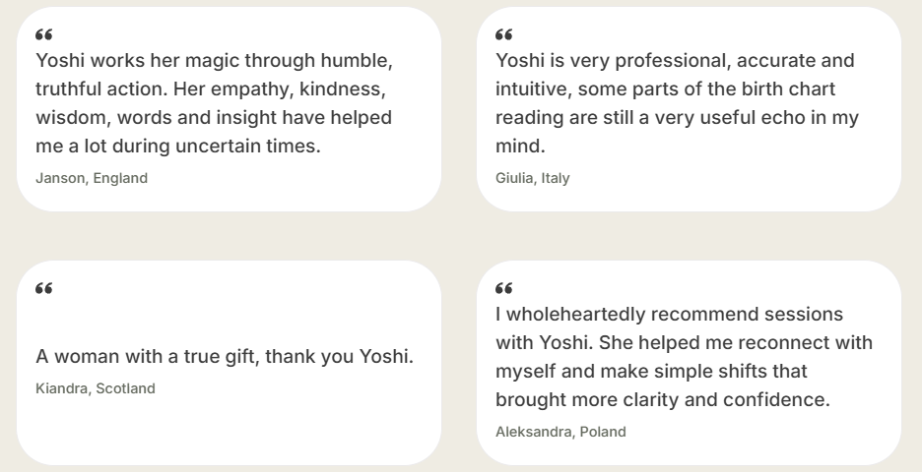This screenshot has height=472, width=922.
Task: Click the quote mark icon above Janson's testimonial
Action: coord(43,35)
